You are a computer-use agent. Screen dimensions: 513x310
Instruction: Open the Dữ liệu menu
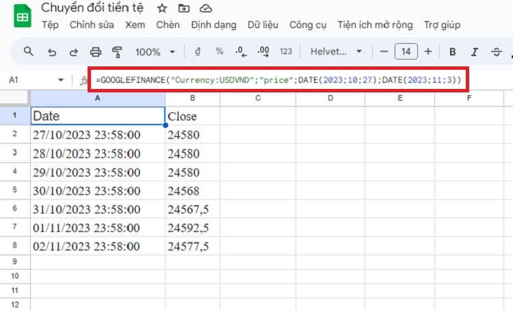263,25
